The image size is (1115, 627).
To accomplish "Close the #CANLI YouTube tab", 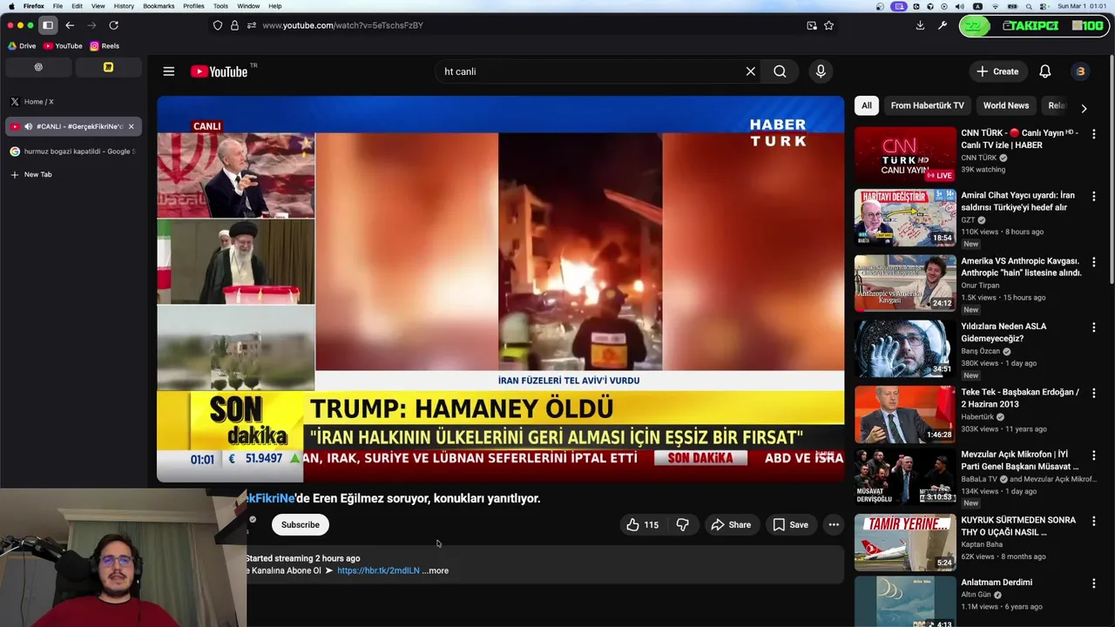I will [131, 126].
